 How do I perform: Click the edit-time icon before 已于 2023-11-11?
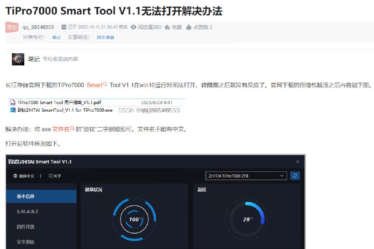tap(64, 27)
